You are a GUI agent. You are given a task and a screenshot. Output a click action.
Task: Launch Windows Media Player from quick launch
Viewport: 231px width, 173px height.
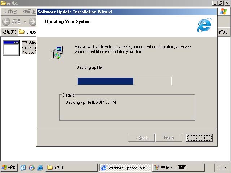(31, 168)
